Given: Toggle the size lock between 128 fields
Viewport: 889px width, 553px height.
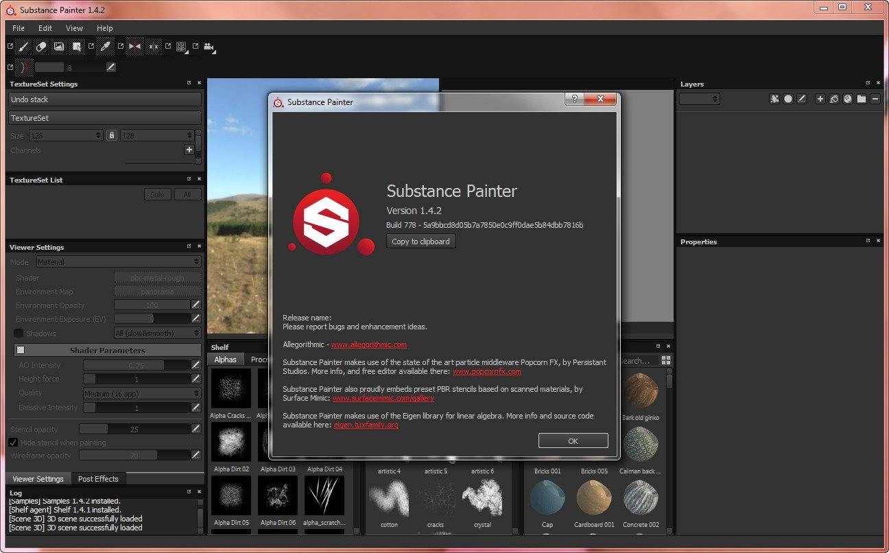Looking at the screenshot, I should tap(112, 135).
